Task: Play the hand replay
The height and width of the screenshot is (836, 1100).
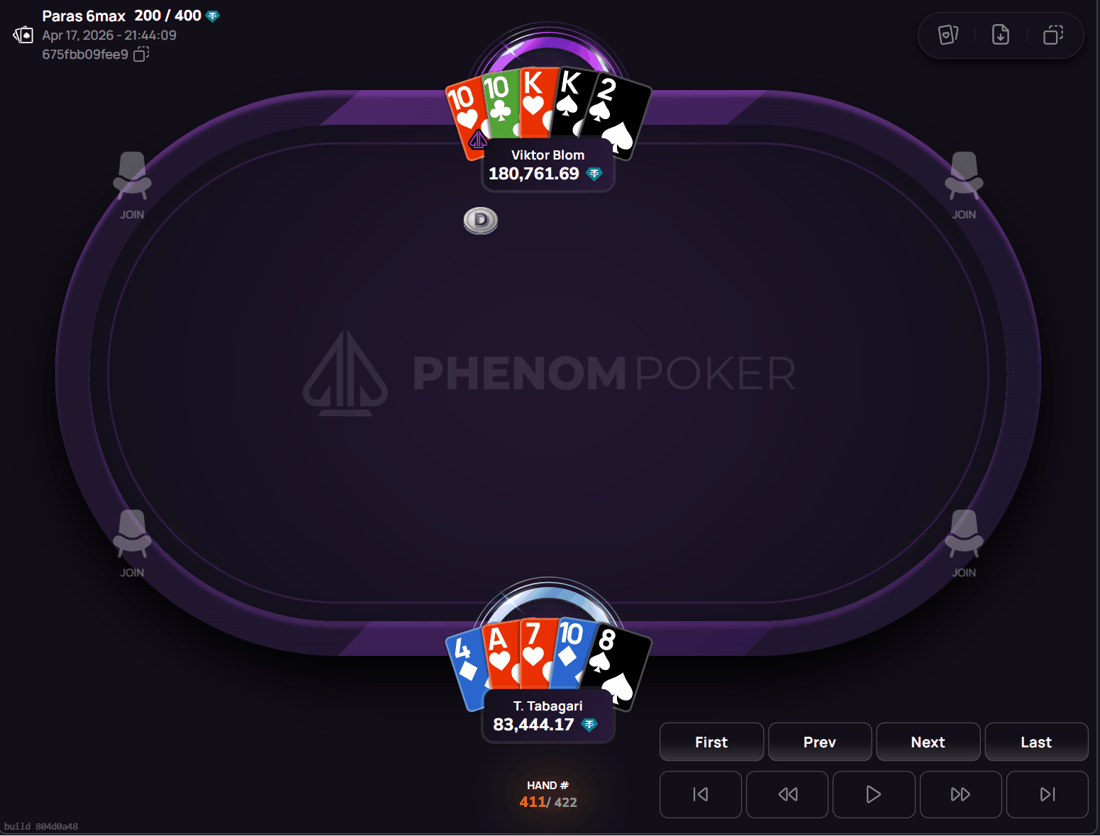Action: coord(874,794)
